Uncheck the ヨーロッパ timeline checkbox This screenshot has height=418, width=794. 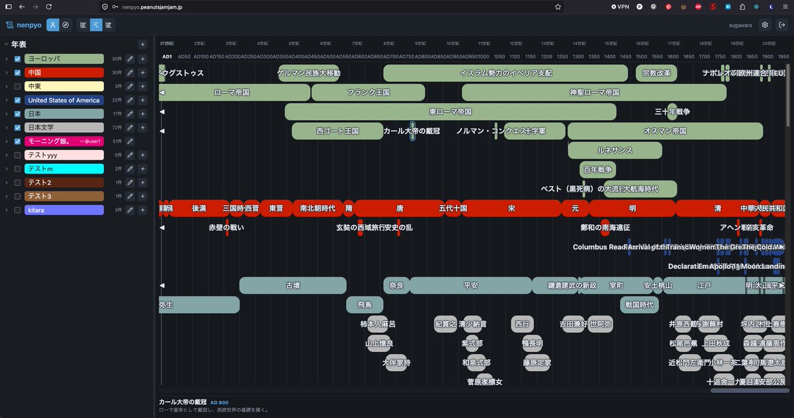coord(18,59)
